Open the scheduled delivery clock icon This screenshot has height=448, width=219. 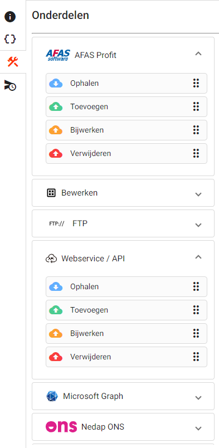[x=10, y=85]
